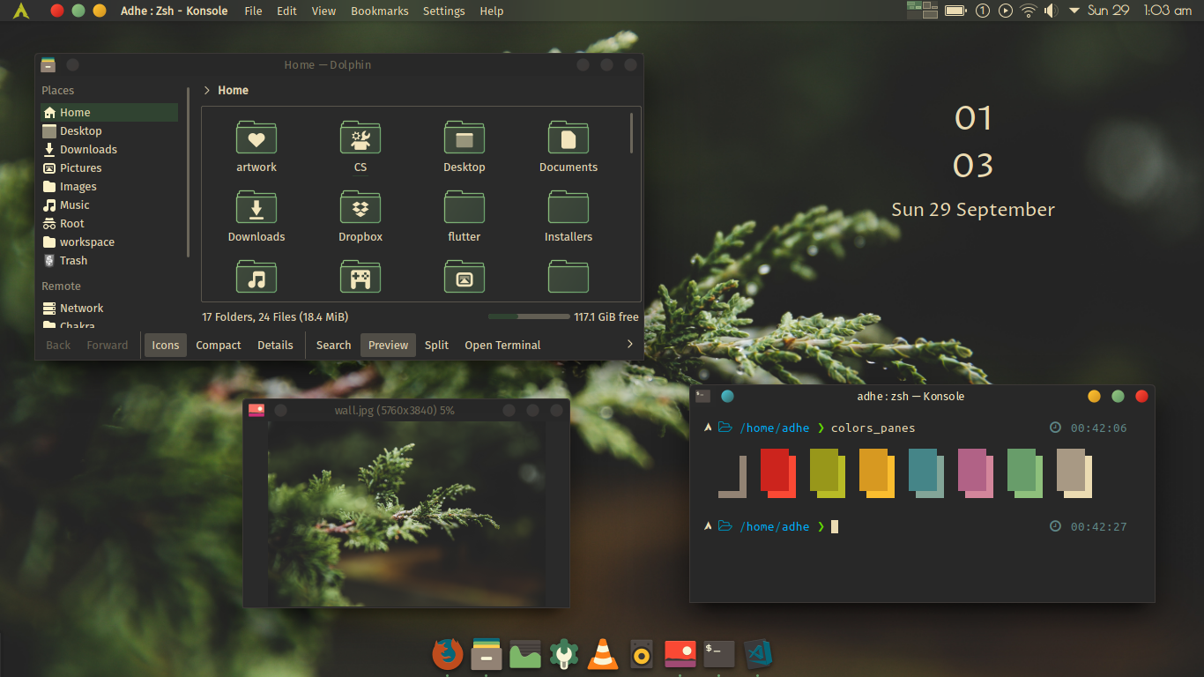The width and height of the screenshot is (1204, 677).
Task: Launch Firefox from the dock
Action: point(448,654)
